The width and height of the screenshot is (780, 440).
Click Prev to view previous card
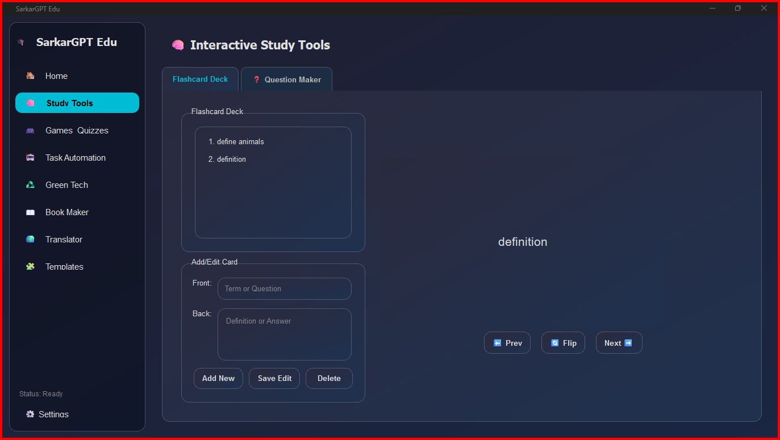(507, 342)
